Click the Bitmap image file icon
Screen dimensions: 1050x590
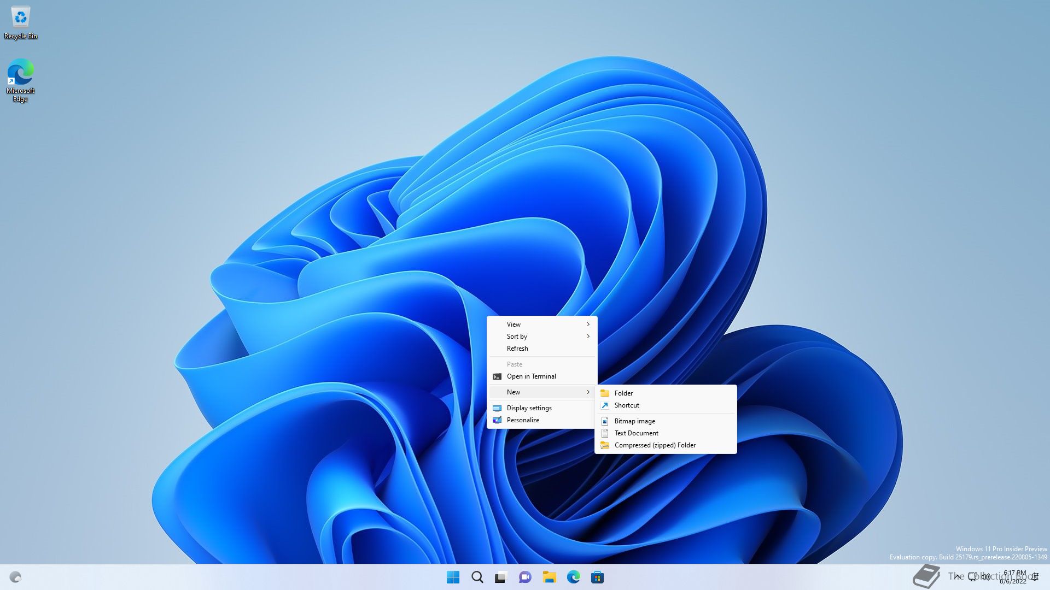pyautogui.click(x=605, y=421)
